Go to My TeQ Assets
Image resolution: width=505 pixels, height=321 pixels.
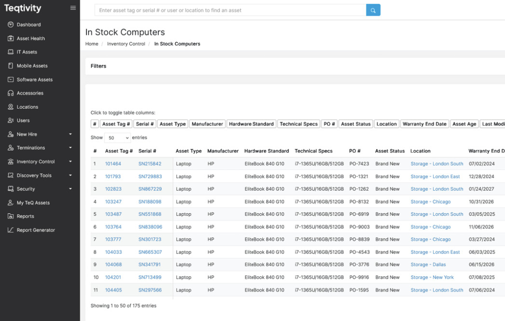(33, 202)
